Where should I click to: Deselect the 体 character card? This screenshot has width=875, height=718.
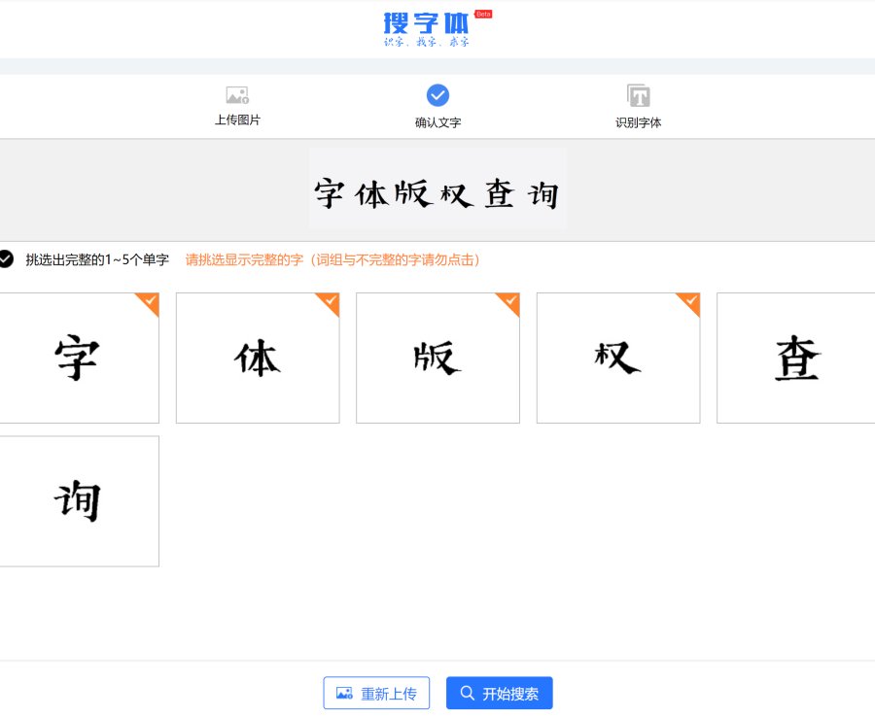pos(258,358)
